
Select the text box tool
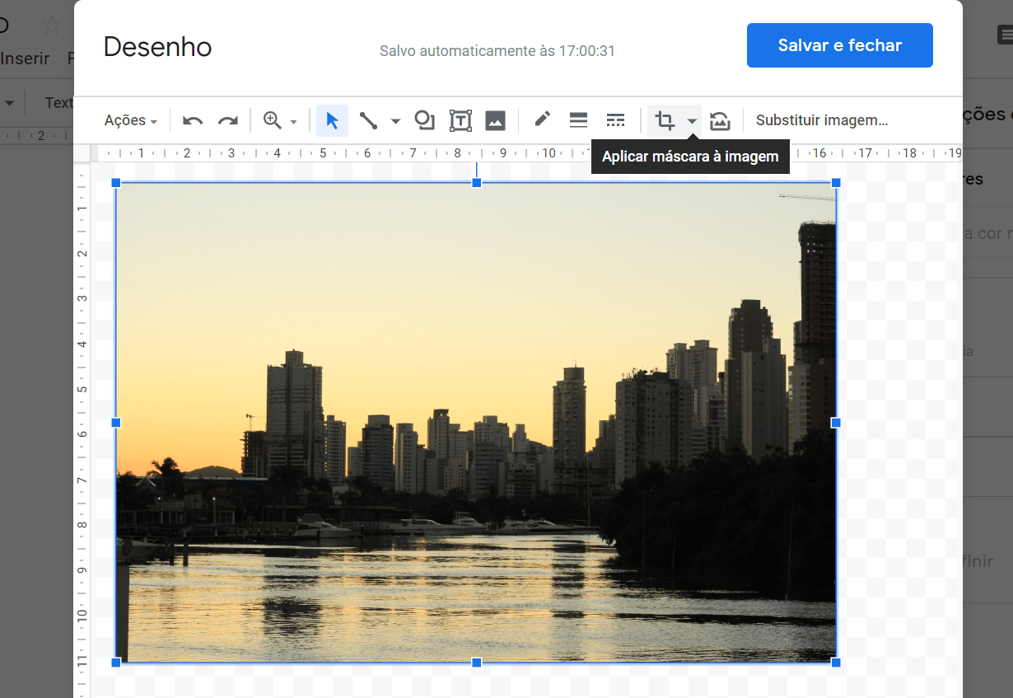click(460, 121)
